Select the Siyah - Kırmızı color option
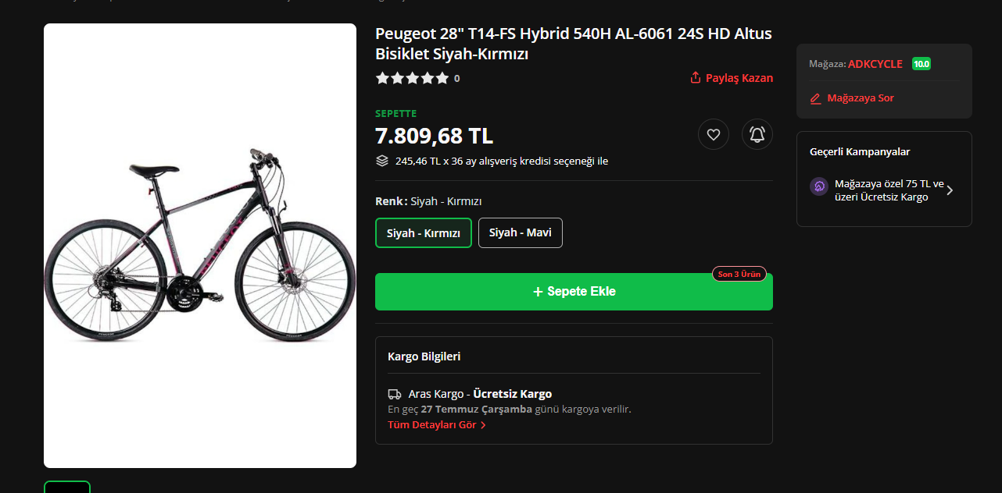 424,233
